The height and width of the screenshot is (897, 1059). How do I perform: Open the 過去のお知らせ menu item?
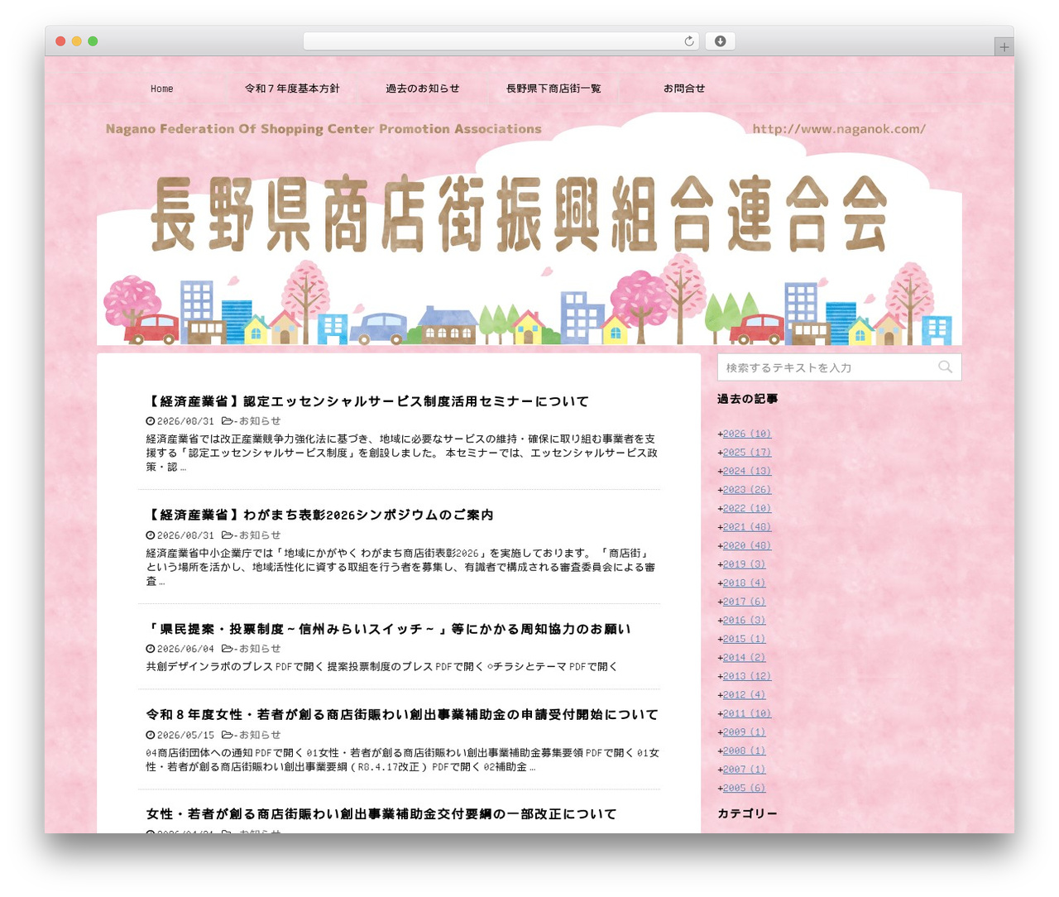point(422,89)
